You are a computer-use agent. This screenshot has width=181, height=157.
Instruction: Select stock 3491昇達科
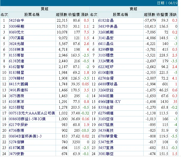click(18, 90)
